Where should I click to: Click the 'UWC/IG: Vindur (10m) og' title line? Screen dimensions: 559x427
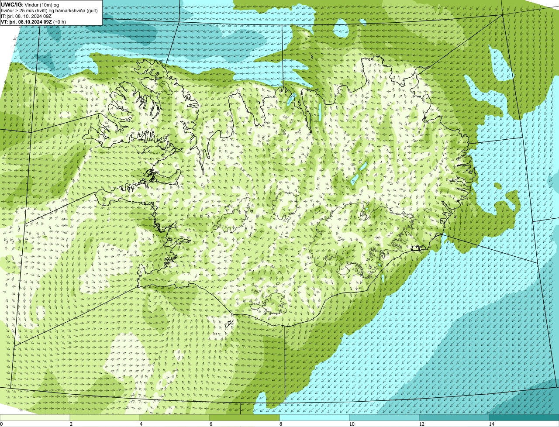(30, 4)
